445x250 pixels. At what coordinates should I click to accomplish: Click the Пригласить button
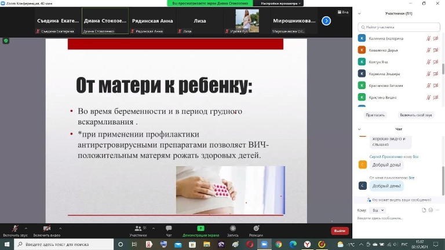pyautogui.click(x=375, y=115)
